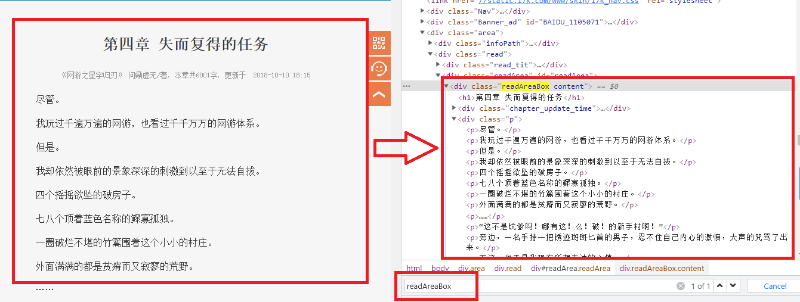This screenshot has height=302, width=800.
Task: Select the html breadcrumb item
Action: point(414,269)
